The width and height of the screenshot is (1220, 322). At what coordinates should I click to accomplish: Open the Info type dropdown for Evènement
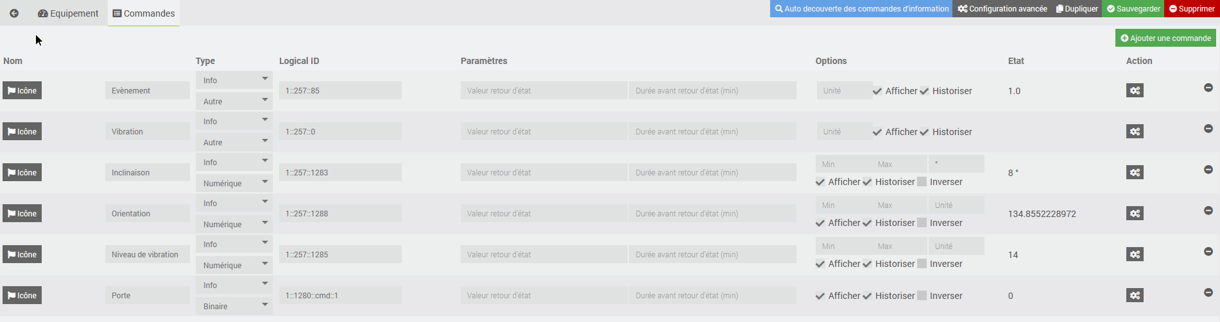[234, 80]
